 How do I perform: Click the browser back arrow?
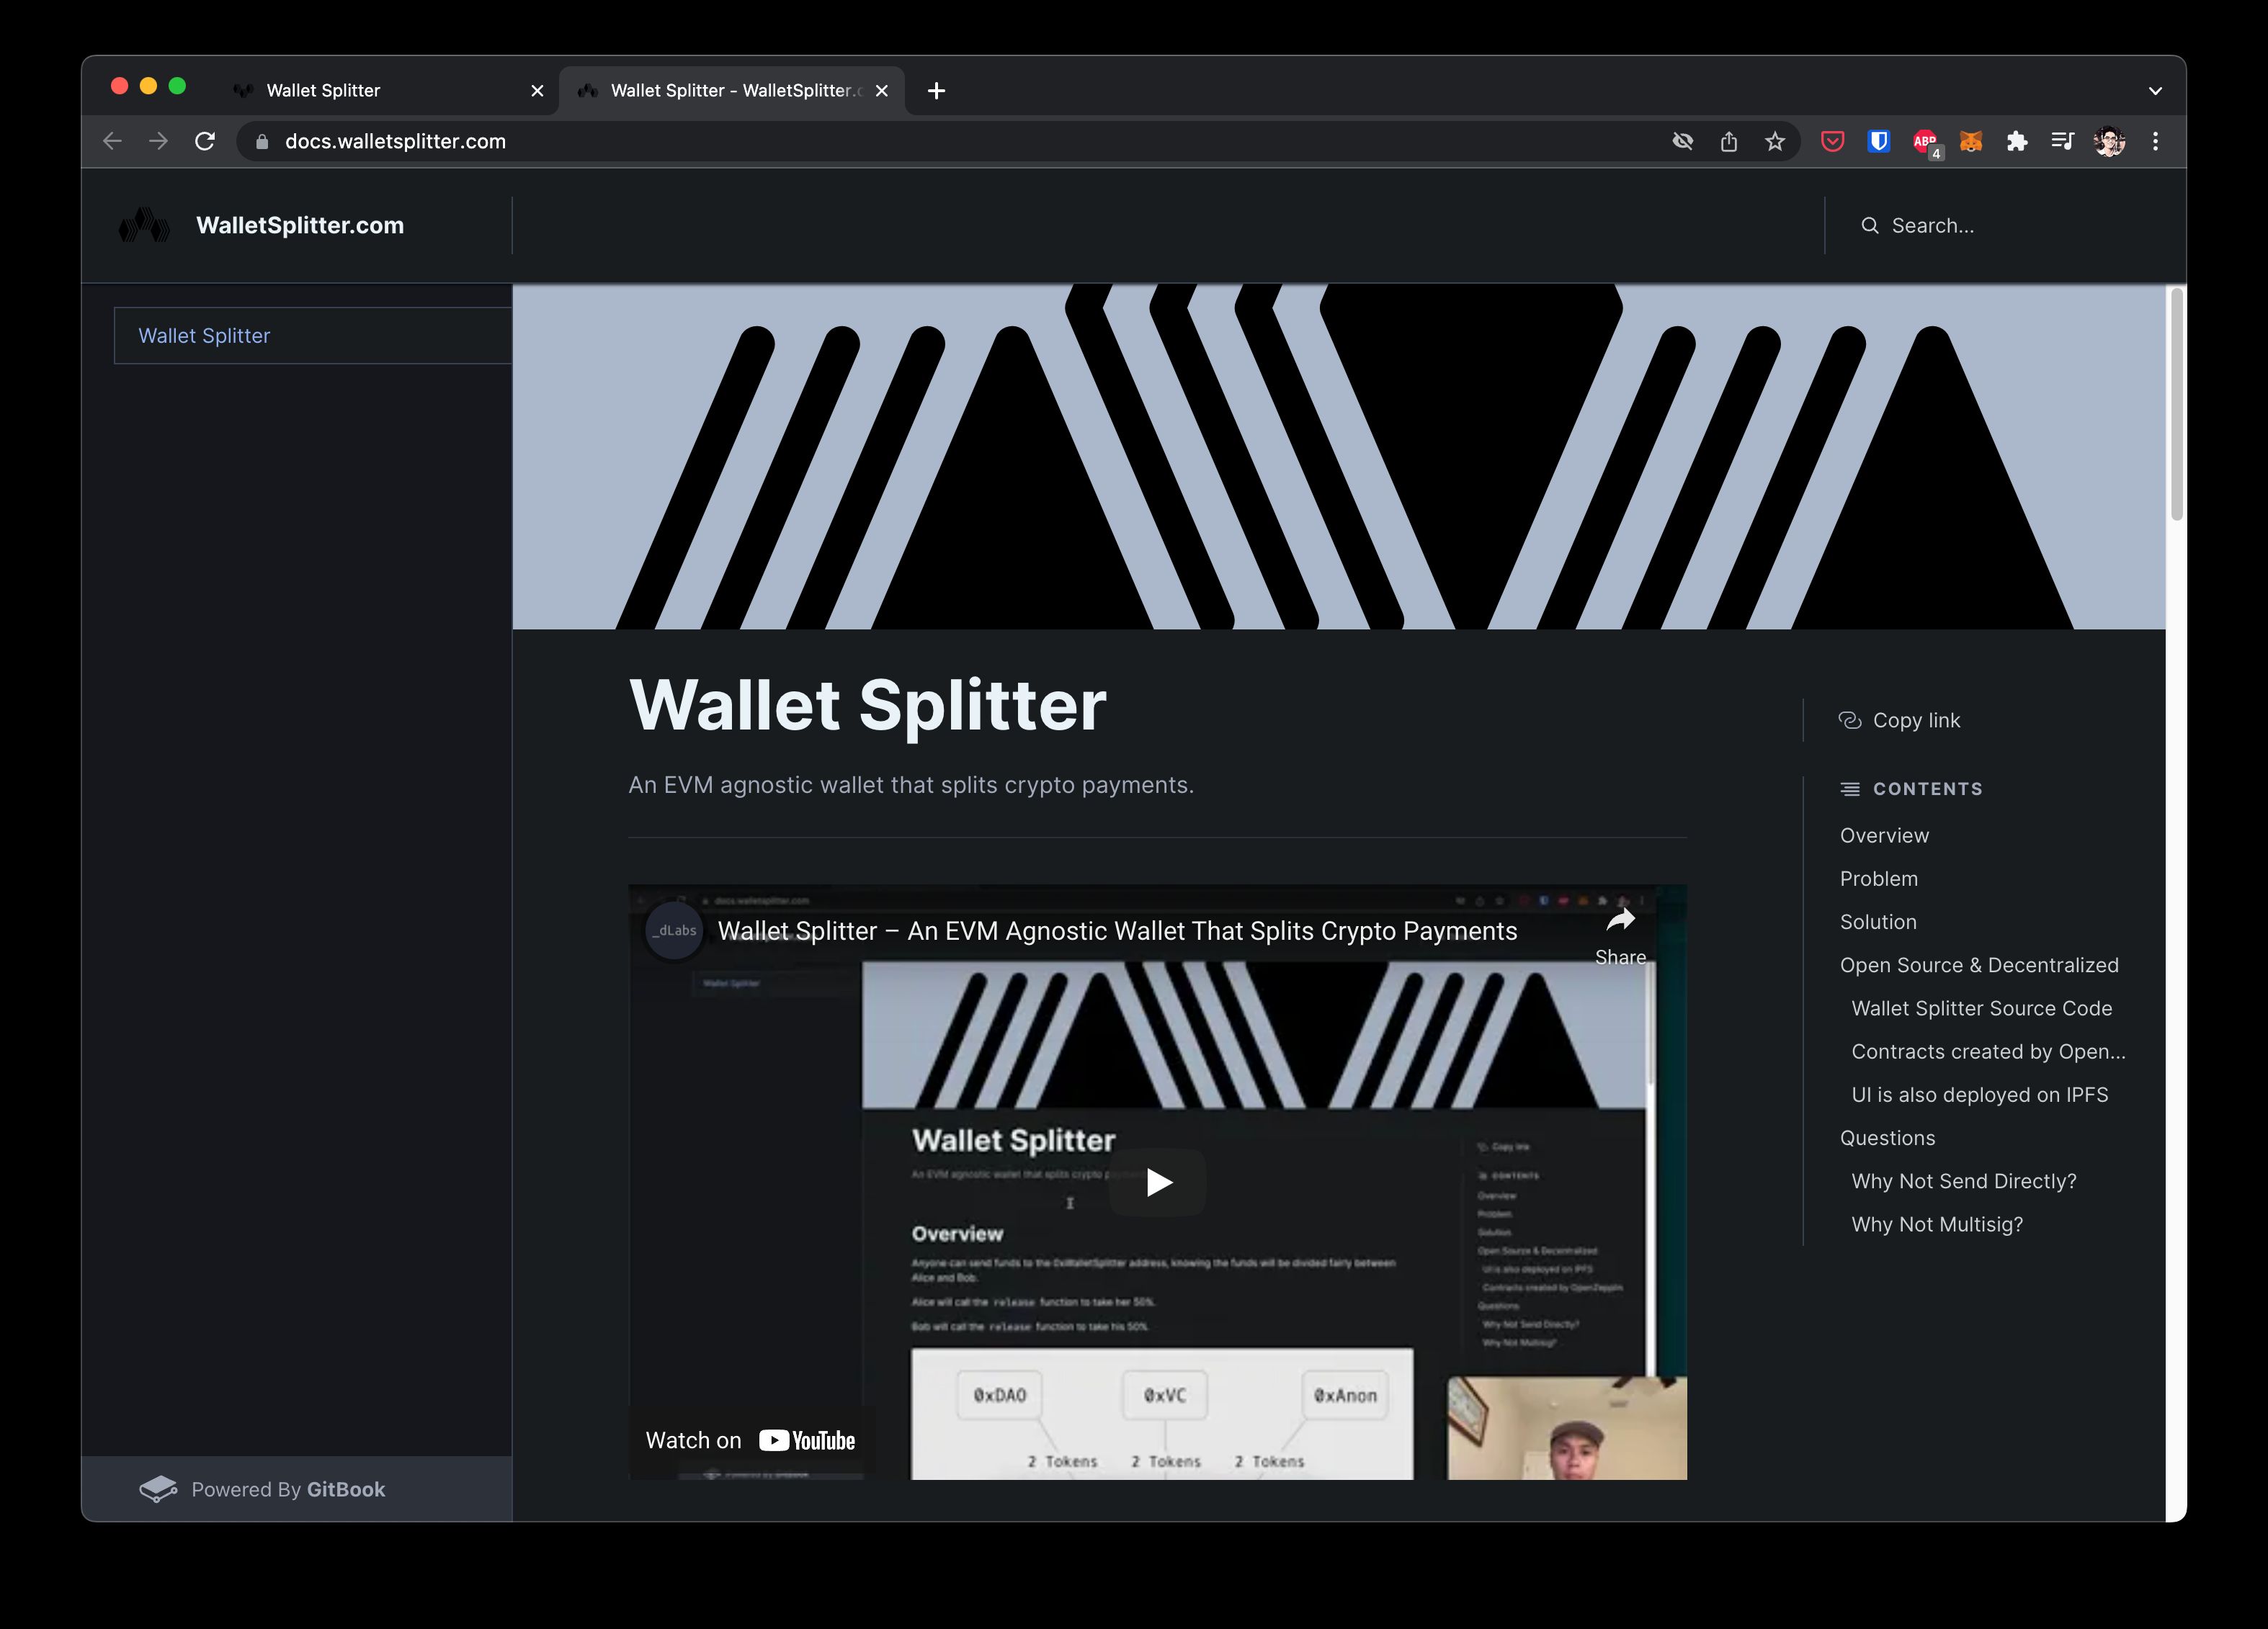[112, 142]
